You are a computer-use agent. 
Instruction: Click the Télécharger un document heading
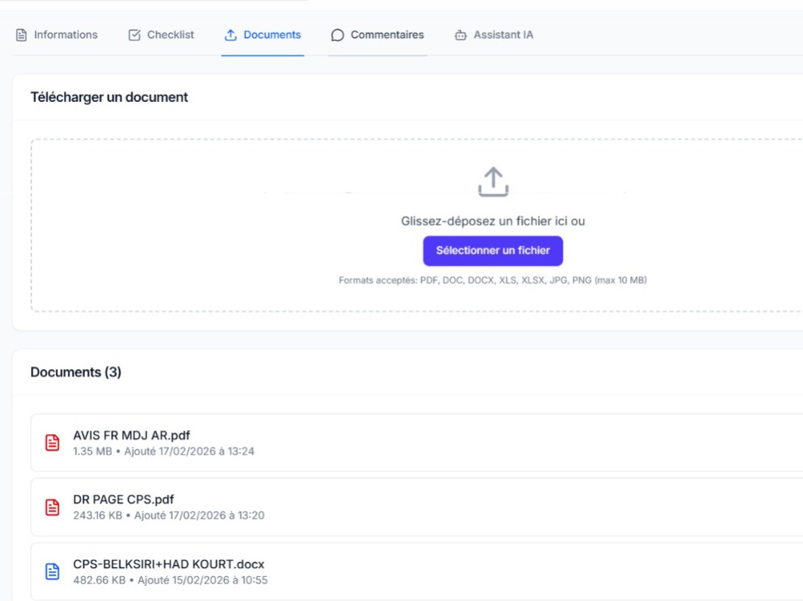109,97
